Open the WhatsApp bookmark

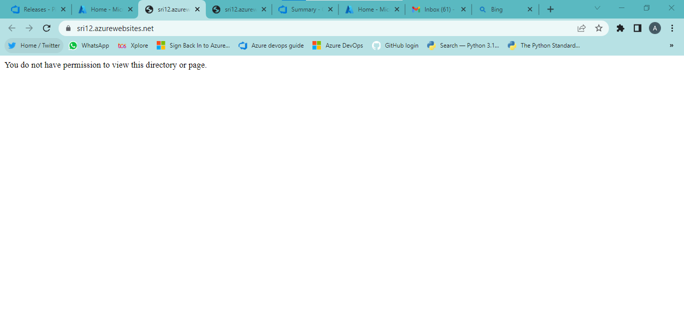[89, 46]
